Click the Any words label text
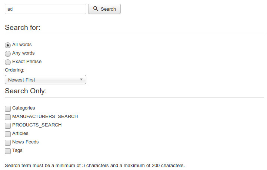 23,53
